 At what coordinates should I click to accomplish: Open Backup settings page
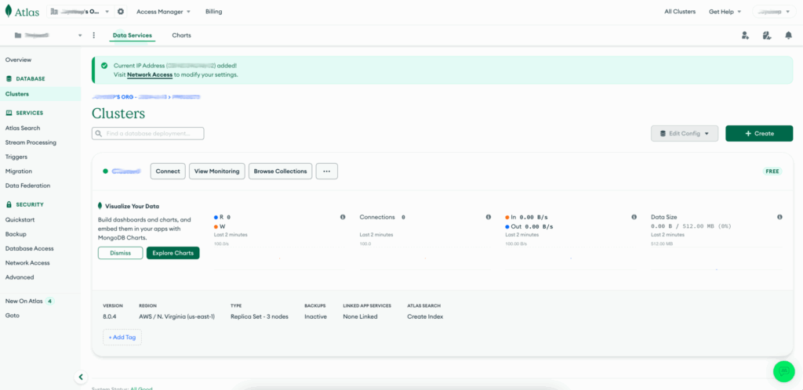(x=16, y=234)
